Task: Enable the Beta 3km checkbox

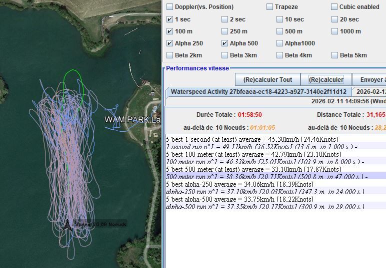Action: point(224,55)
